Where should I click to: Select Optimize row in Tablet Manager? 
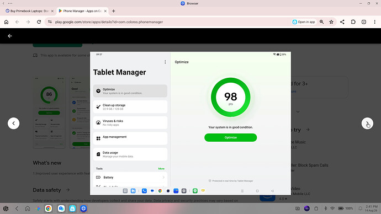130,91
